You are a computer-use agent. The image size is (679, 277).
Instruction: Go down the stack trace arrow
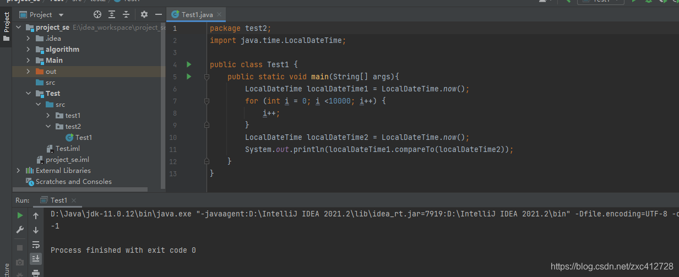coord(36,230)
